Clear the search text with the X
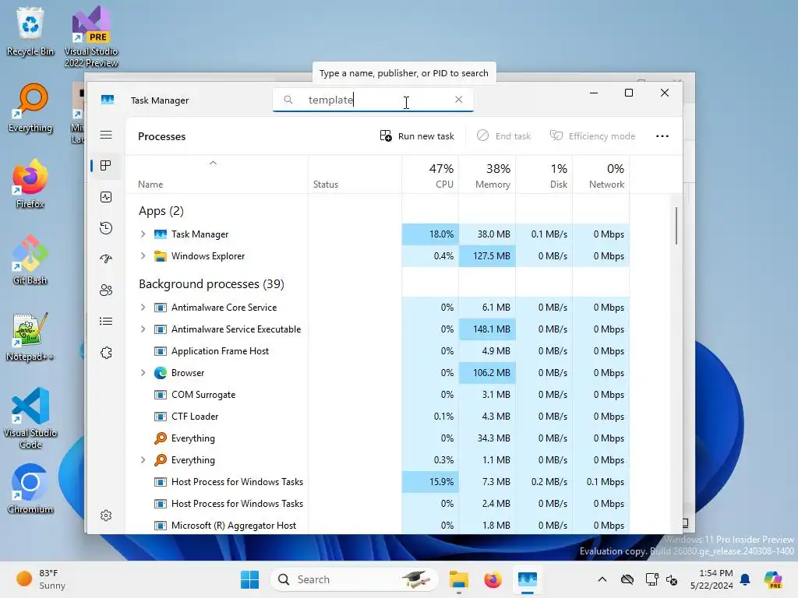 [458, 100]
